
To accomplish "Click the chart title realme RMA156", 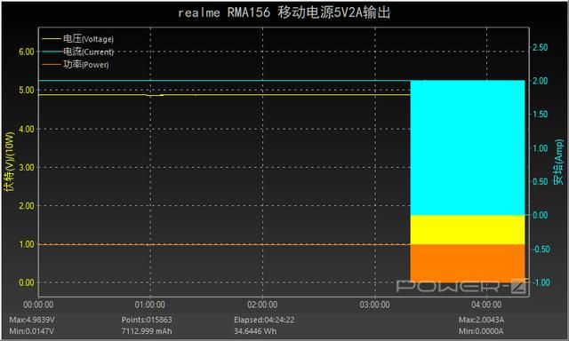I will pos(224,13).
